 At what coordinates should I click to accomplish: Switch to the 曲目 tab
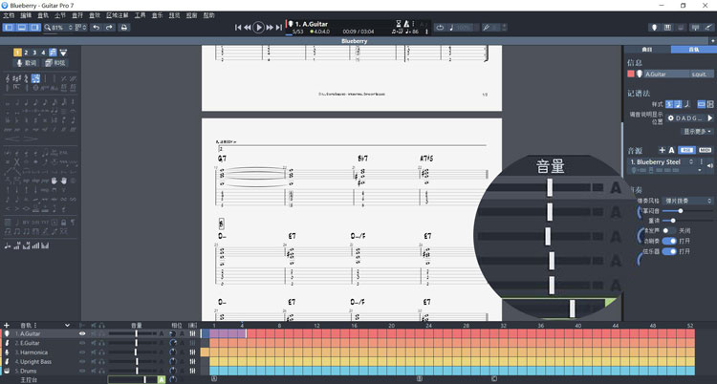pyautogui.click(x=646, y=49)
